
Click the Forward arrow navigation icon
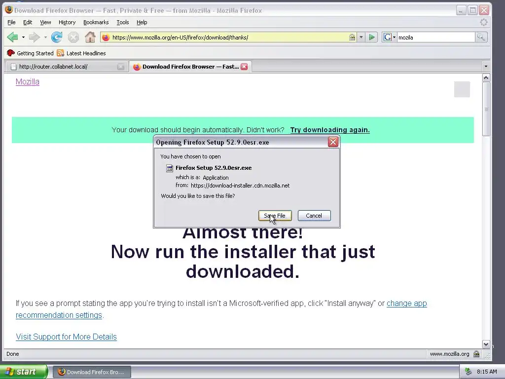tap(34, 38)
